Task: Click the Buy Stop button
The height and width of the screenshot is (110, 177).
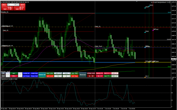Action: pyautogui.click(x=74, y=73)
